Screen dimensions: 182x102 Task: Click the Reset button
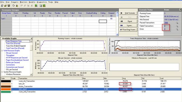point(128,21)
